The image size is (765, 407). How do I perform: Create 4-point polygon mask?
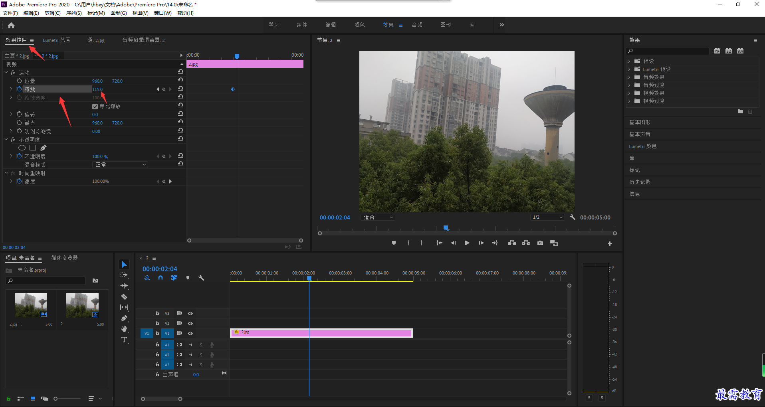click(33, 148)
